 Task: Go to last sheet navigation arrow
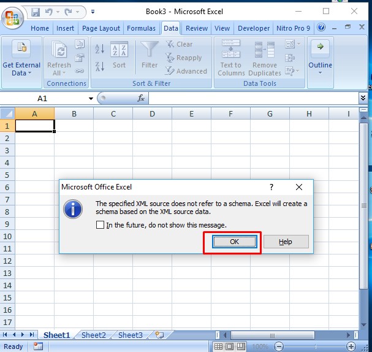coord(31,335)
